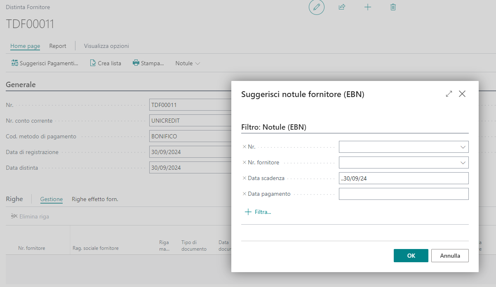496x287 pixels.
Task: Close the Suggerisci notule dialog
Action: point(462,94)
